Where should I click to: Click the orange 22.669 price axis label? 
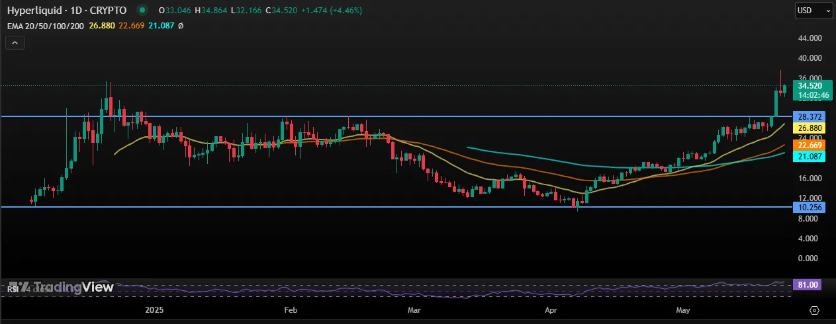[810, 145]
